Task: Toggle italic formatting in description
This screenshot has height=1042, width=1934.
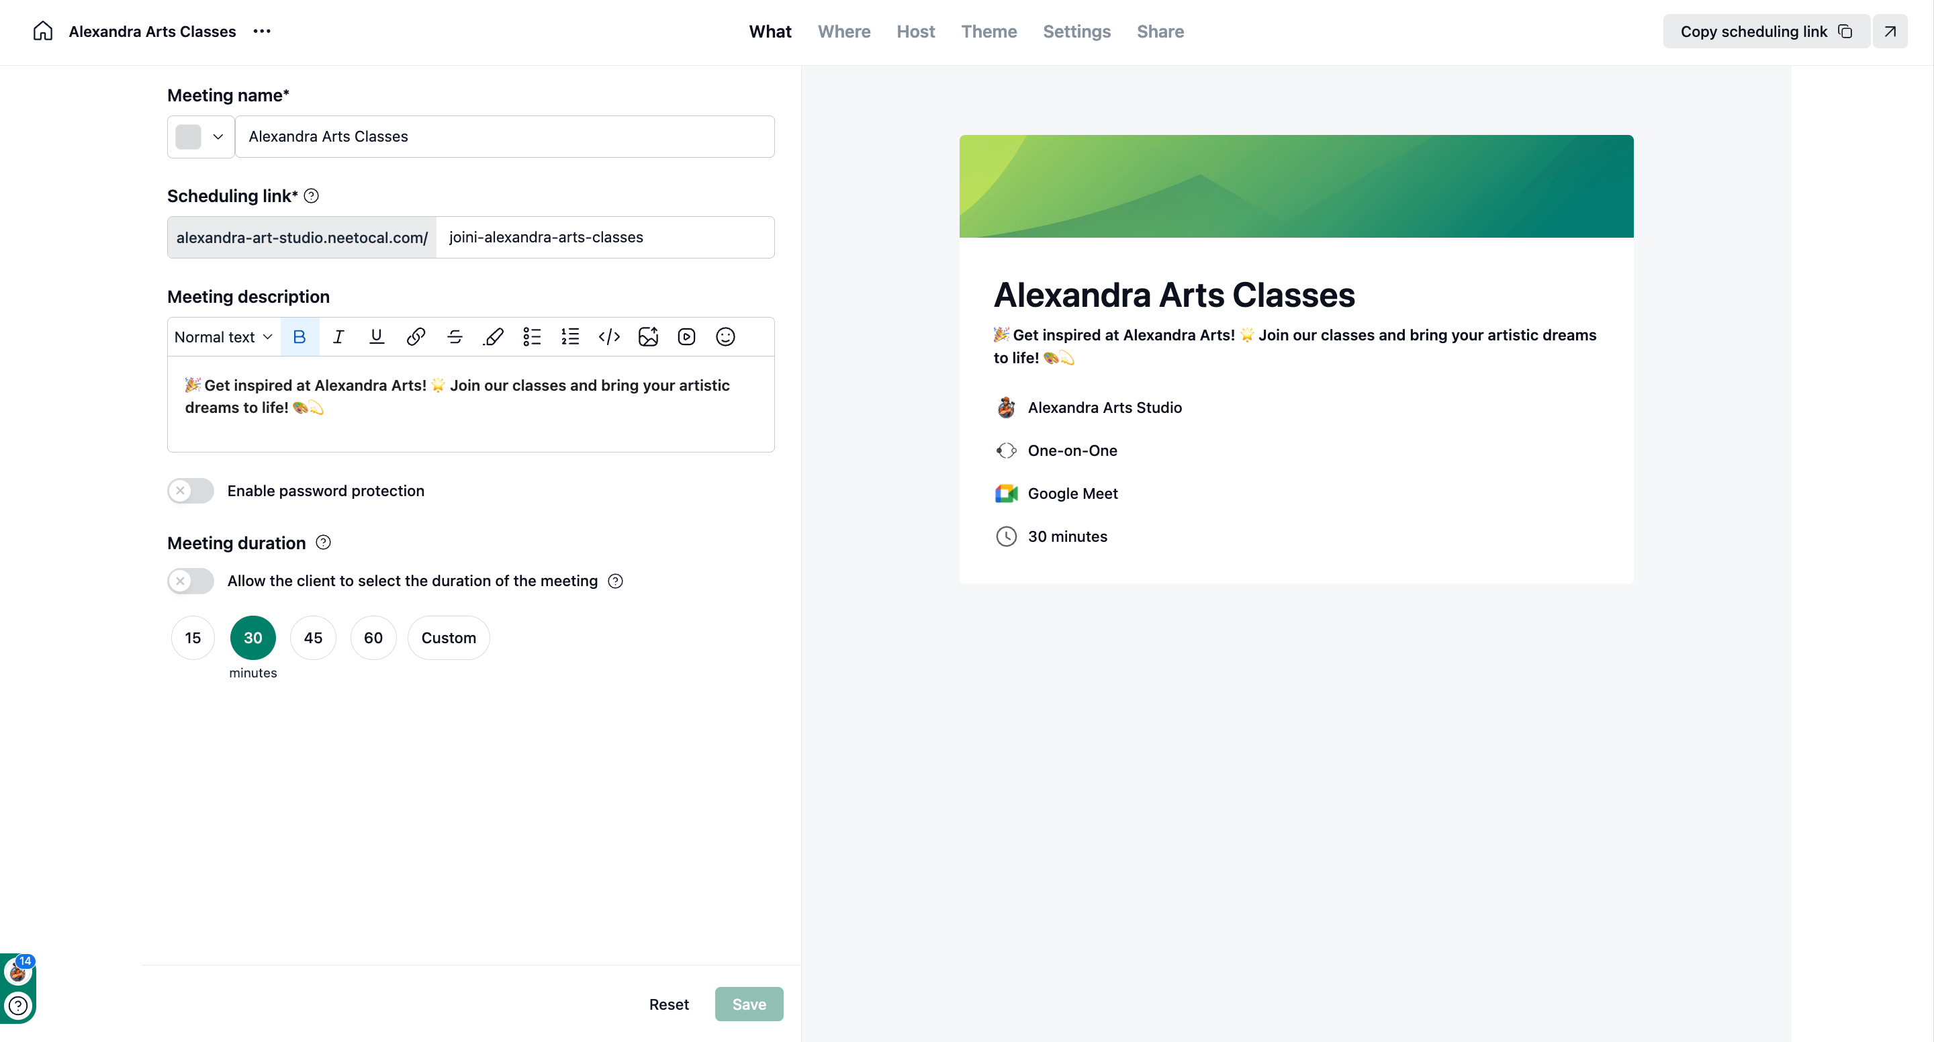Action: pyautogui.click(x=338, y=337)
